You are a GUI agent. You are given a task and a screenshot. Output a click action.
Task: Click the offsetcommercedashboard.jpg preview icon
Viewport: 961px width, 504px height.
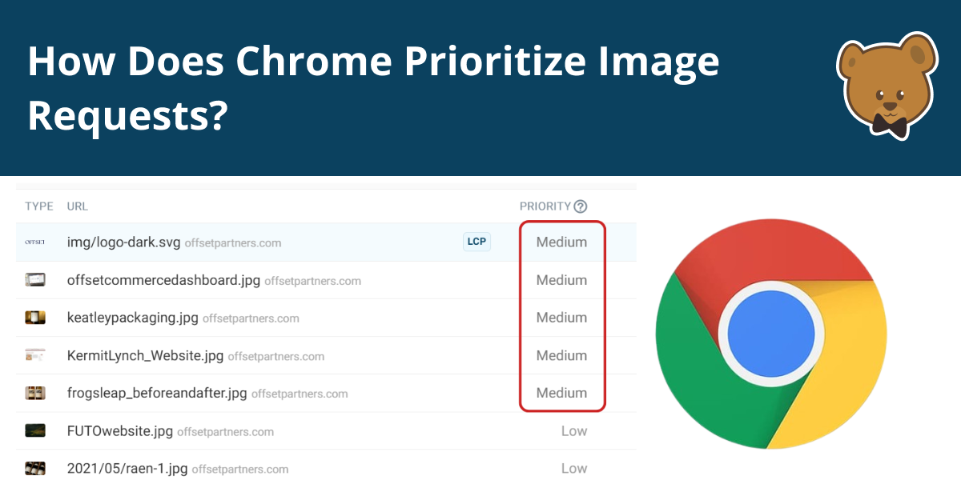(x=35, y=279)
